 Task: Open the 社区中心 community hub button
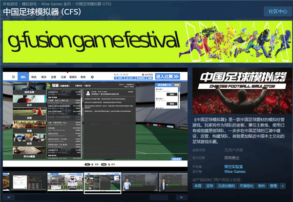click(x=275, y=11)
